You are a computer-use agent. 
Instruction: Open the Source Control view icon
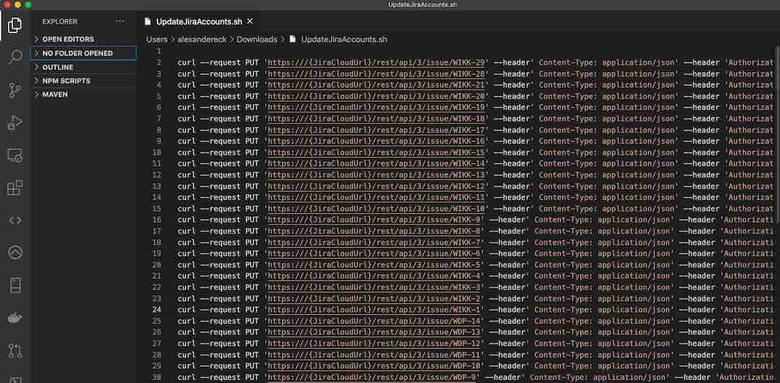15,90
